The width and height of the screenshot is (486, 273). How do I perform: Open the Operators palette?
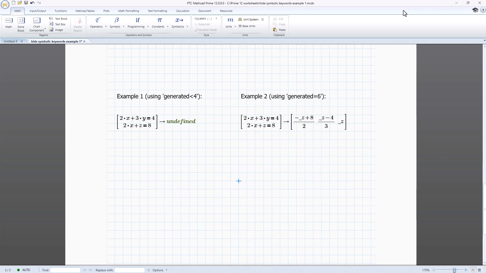tap(96, 23)
